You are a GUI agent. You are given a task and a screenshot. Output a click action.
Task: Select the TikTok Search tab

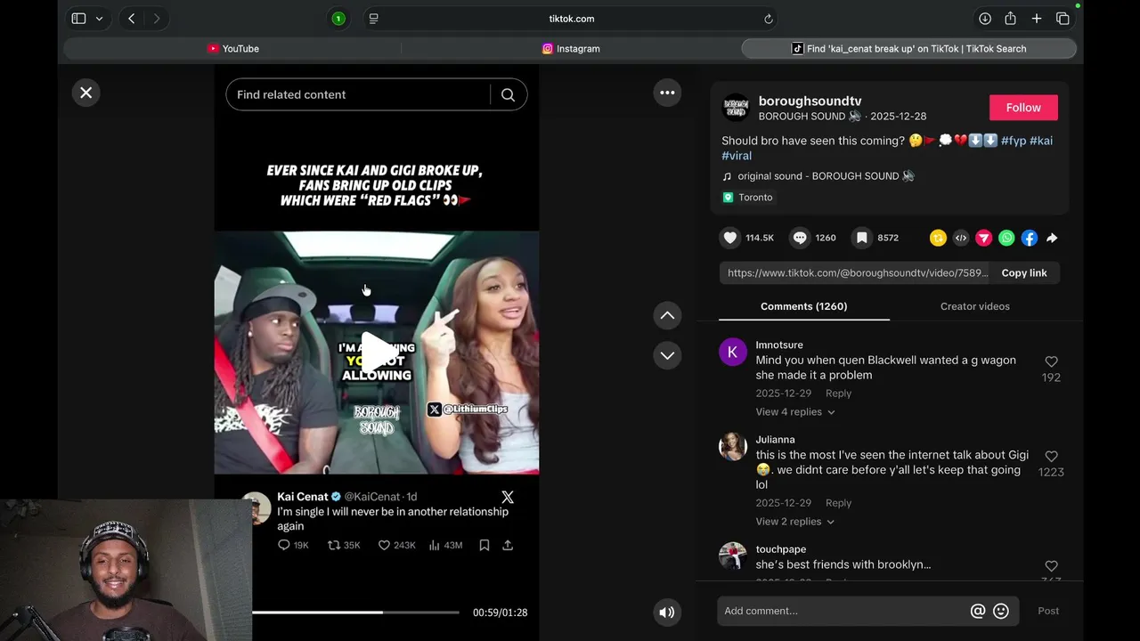(x=909, y=49)
